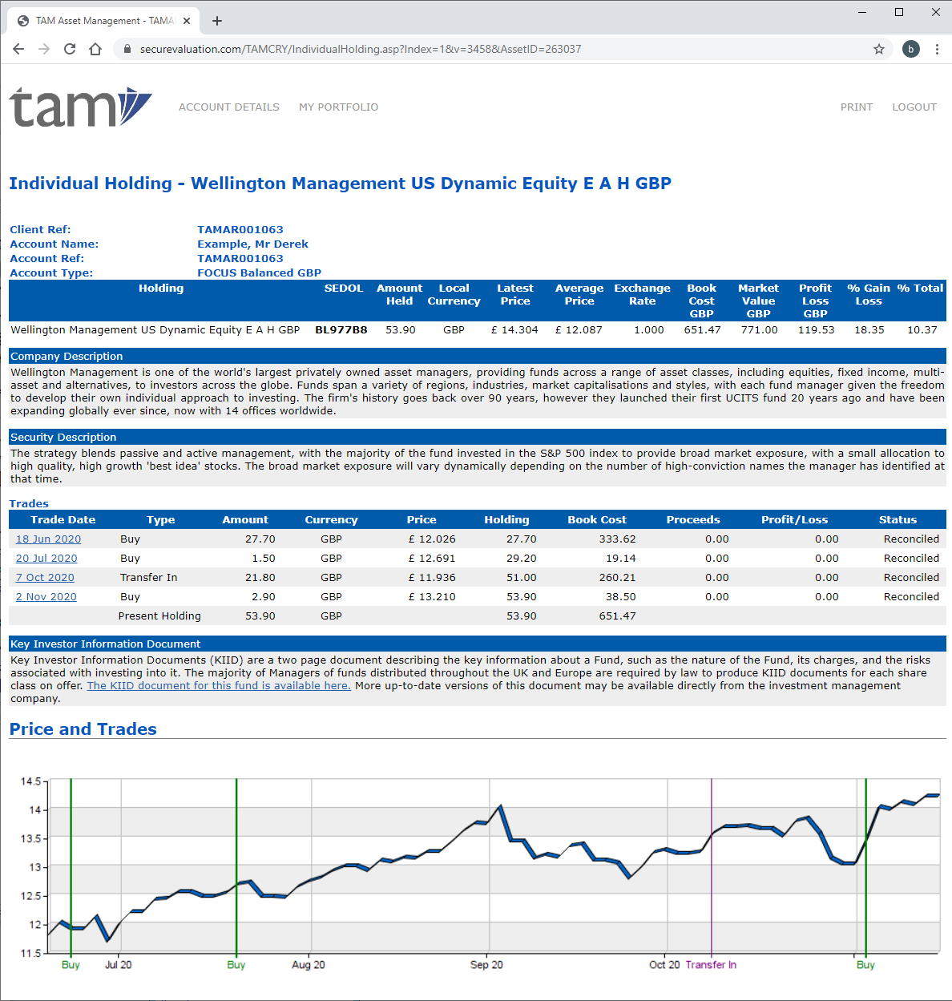Open a new browser tab
This screenshot has width=952, height=1001.
[x=217, y=21]
